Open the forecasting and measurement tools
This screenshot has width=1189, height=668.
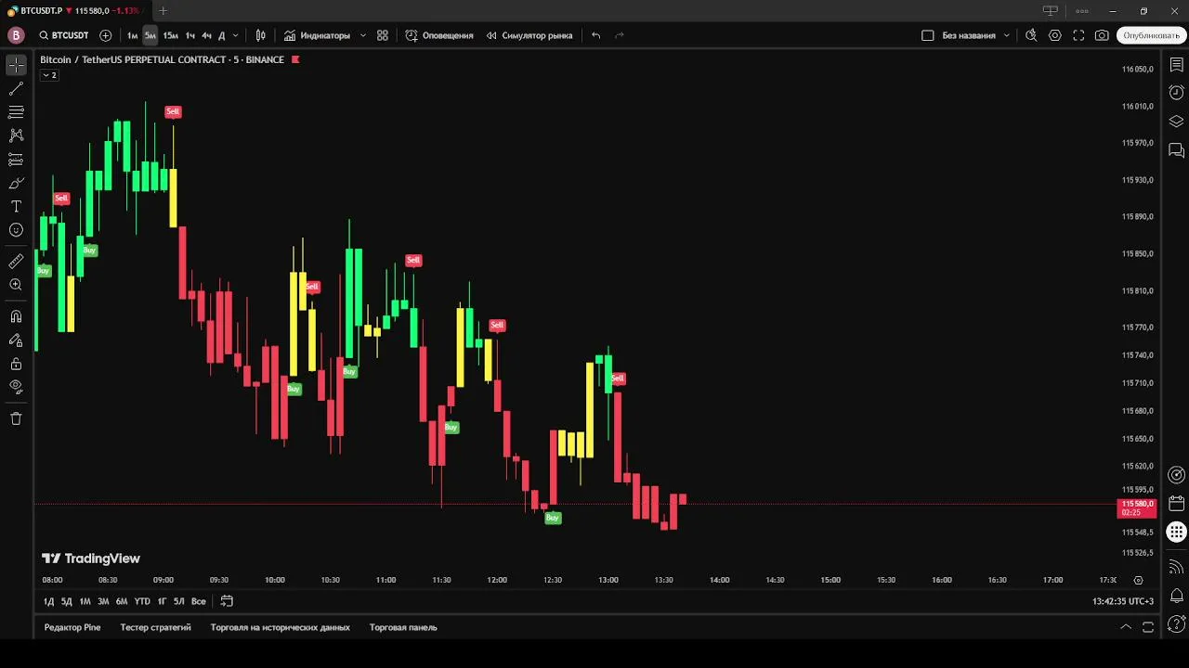[16, 160]
